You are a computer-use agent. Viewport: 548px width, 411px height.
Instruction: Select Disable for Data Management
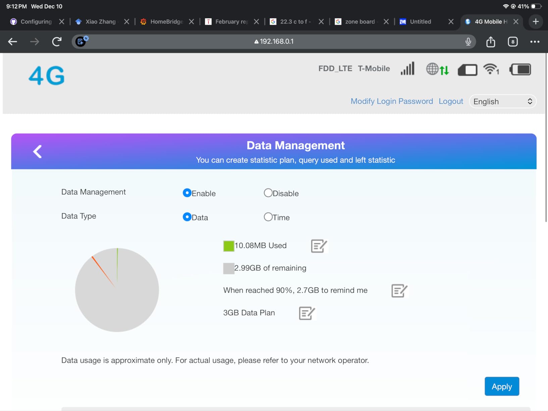(268, 193)
